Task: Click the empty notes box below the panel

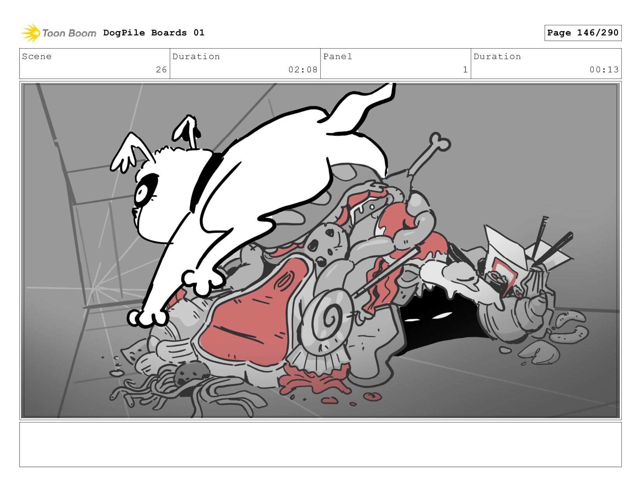Action: (320, 445)
